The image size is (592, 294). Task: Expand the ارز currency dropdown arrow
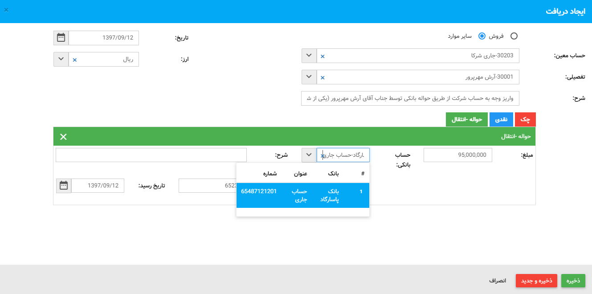[61, 60]
